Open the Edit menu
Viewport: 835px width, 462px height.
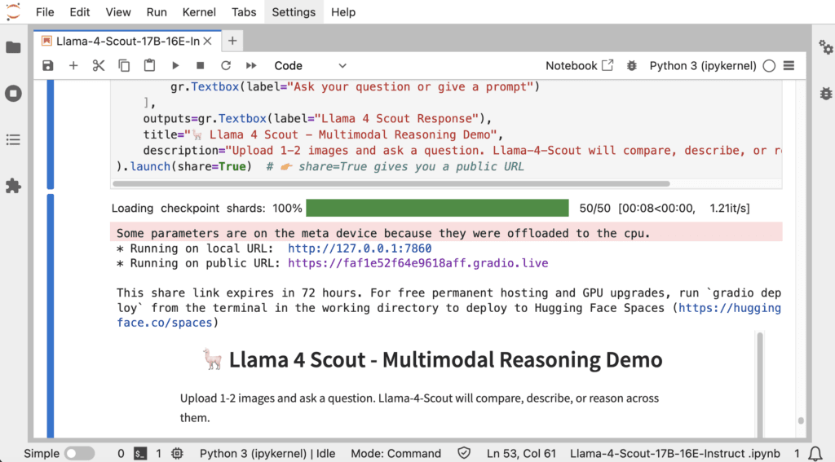[x=79, y=12]
